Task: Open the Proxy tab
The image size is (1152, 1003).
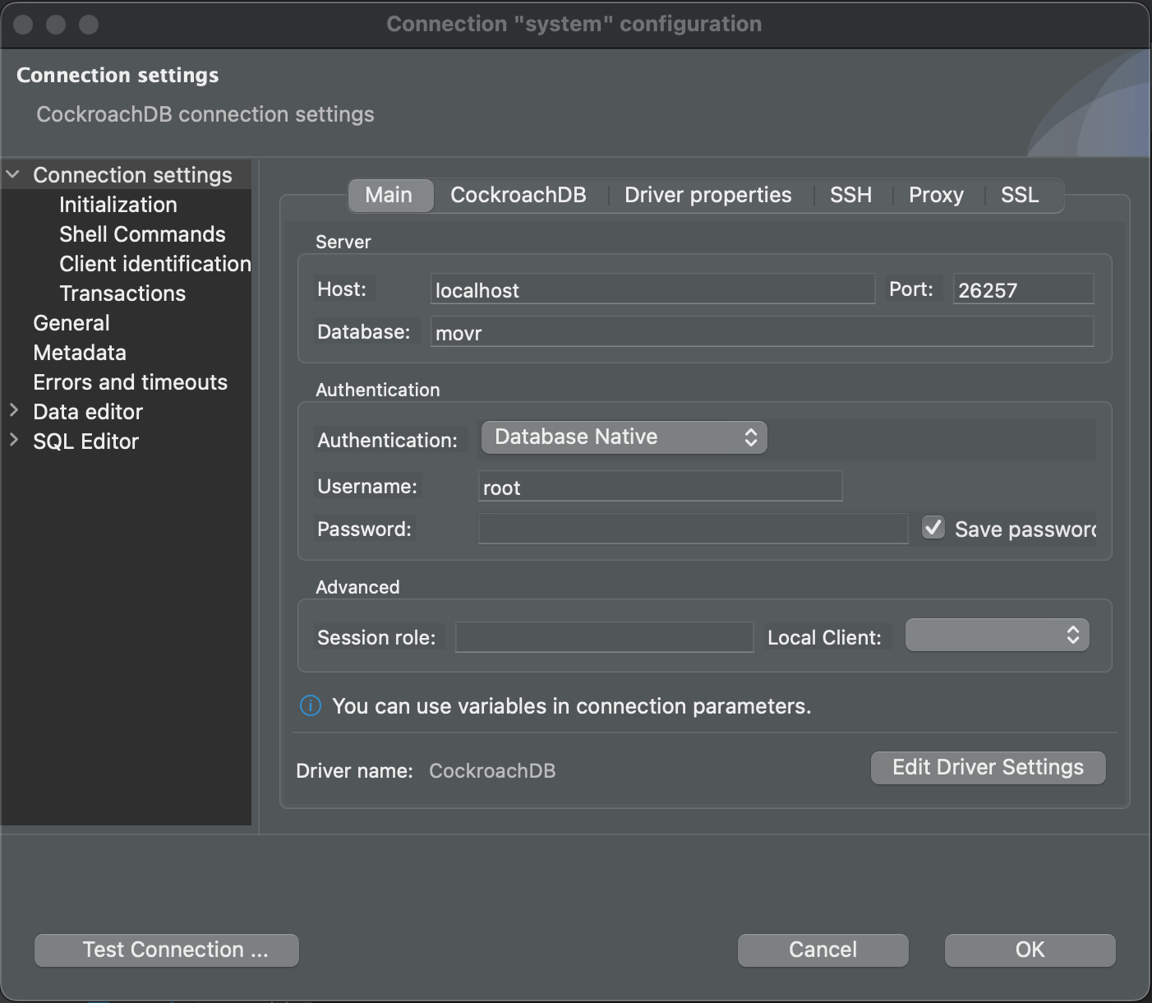Action: 936,195
